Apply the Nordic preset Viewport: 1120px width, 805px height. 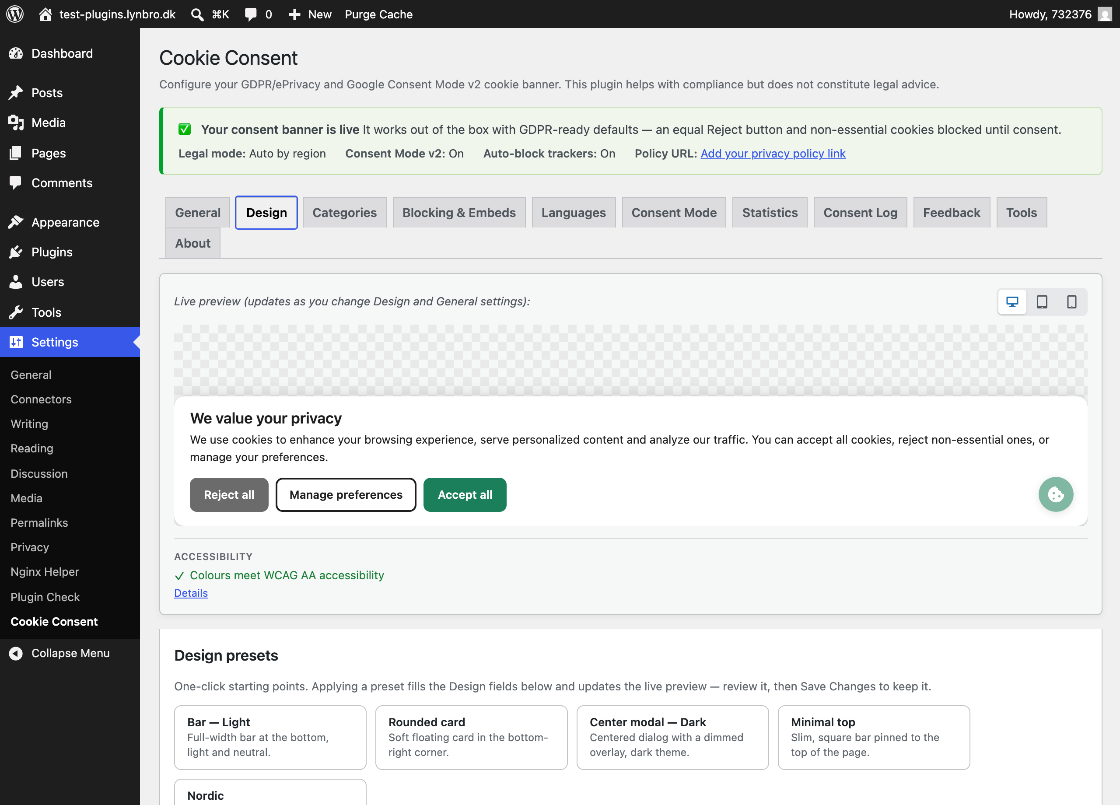[270, 793]
